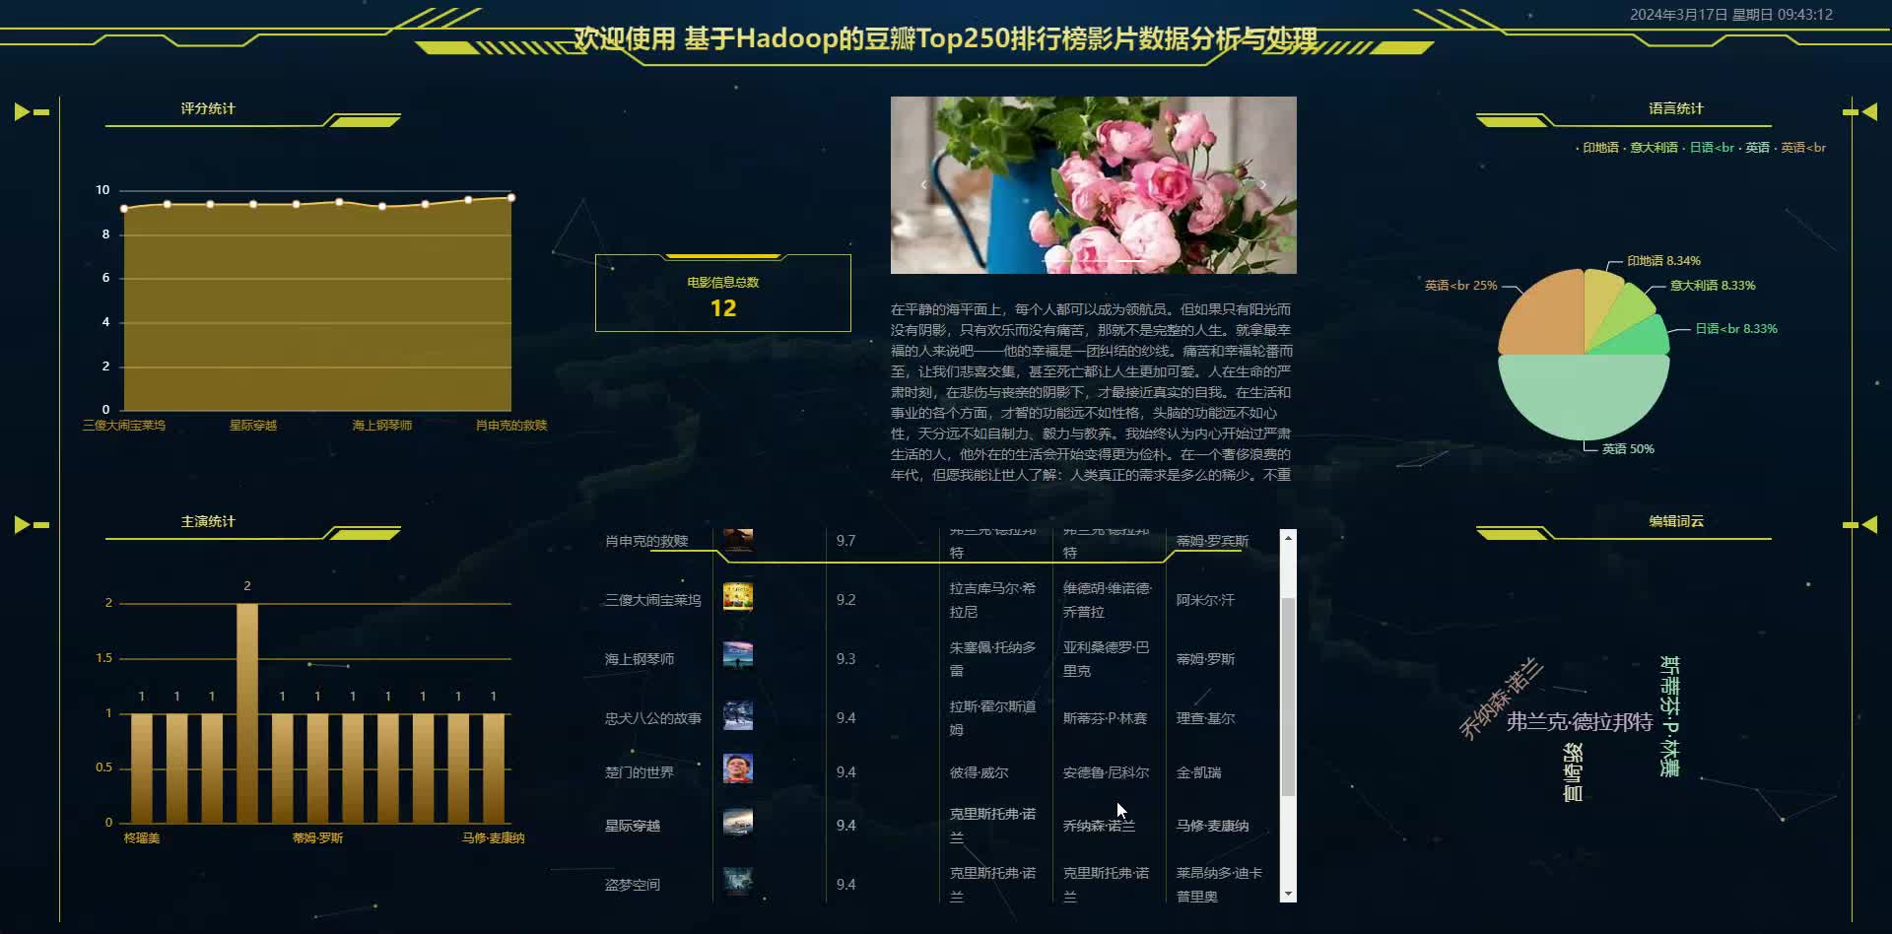Click word cloud term 弗兰克·德拉邦特

coord(1580,722)
